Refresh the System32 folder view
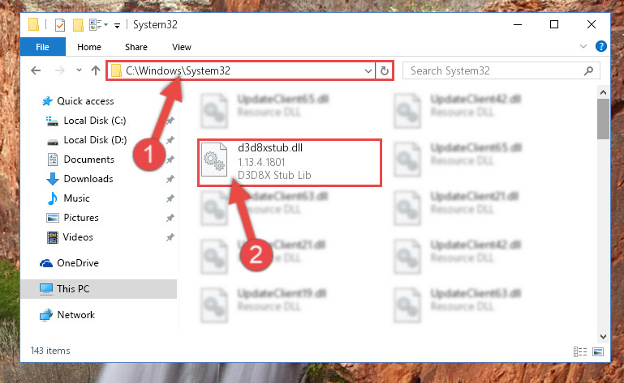Image resolution: width=624 pixels, height=383 pixels. click(385, 70)
